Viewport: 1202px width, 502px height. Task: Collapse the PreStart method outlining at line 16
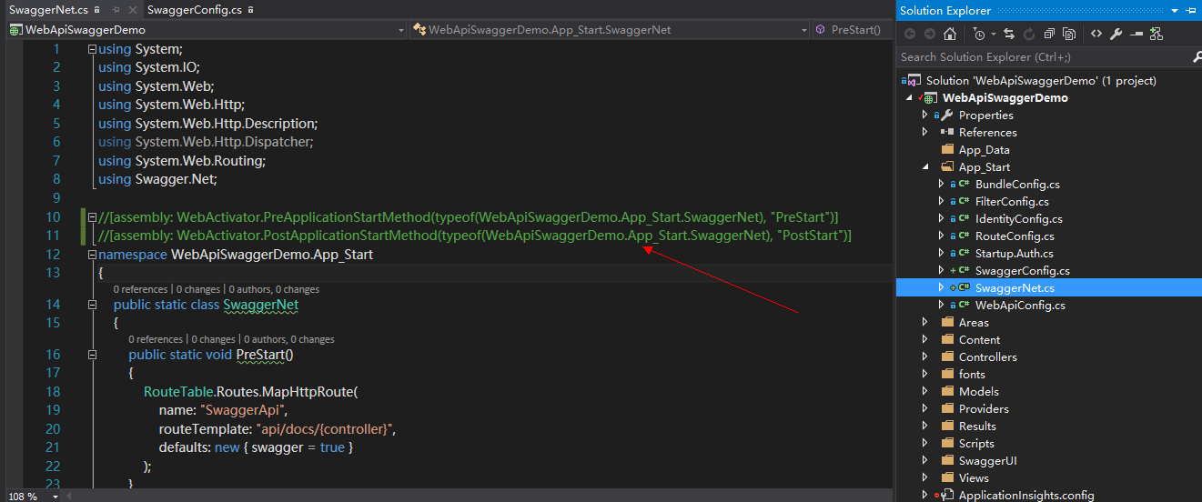click(x=93, y=355)
